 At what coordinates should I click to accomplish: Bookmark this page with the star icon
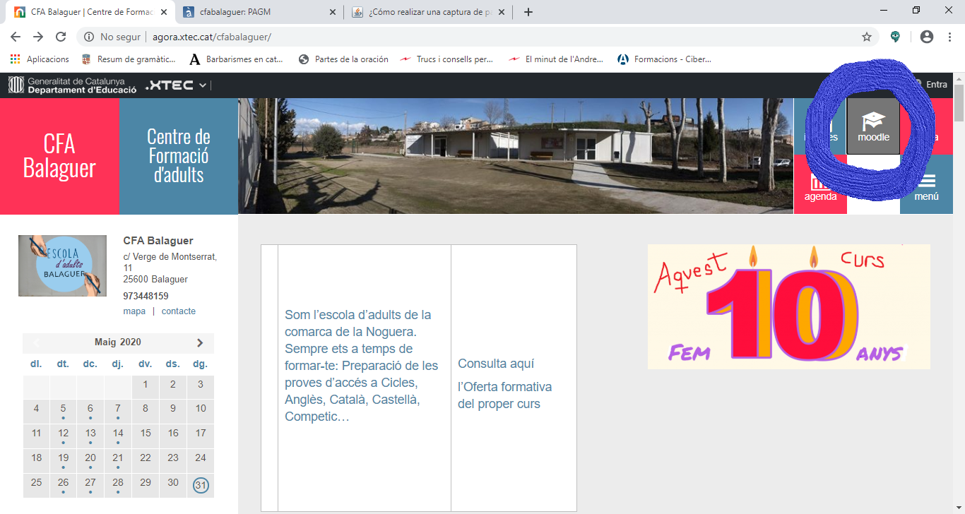click(866, 37)
